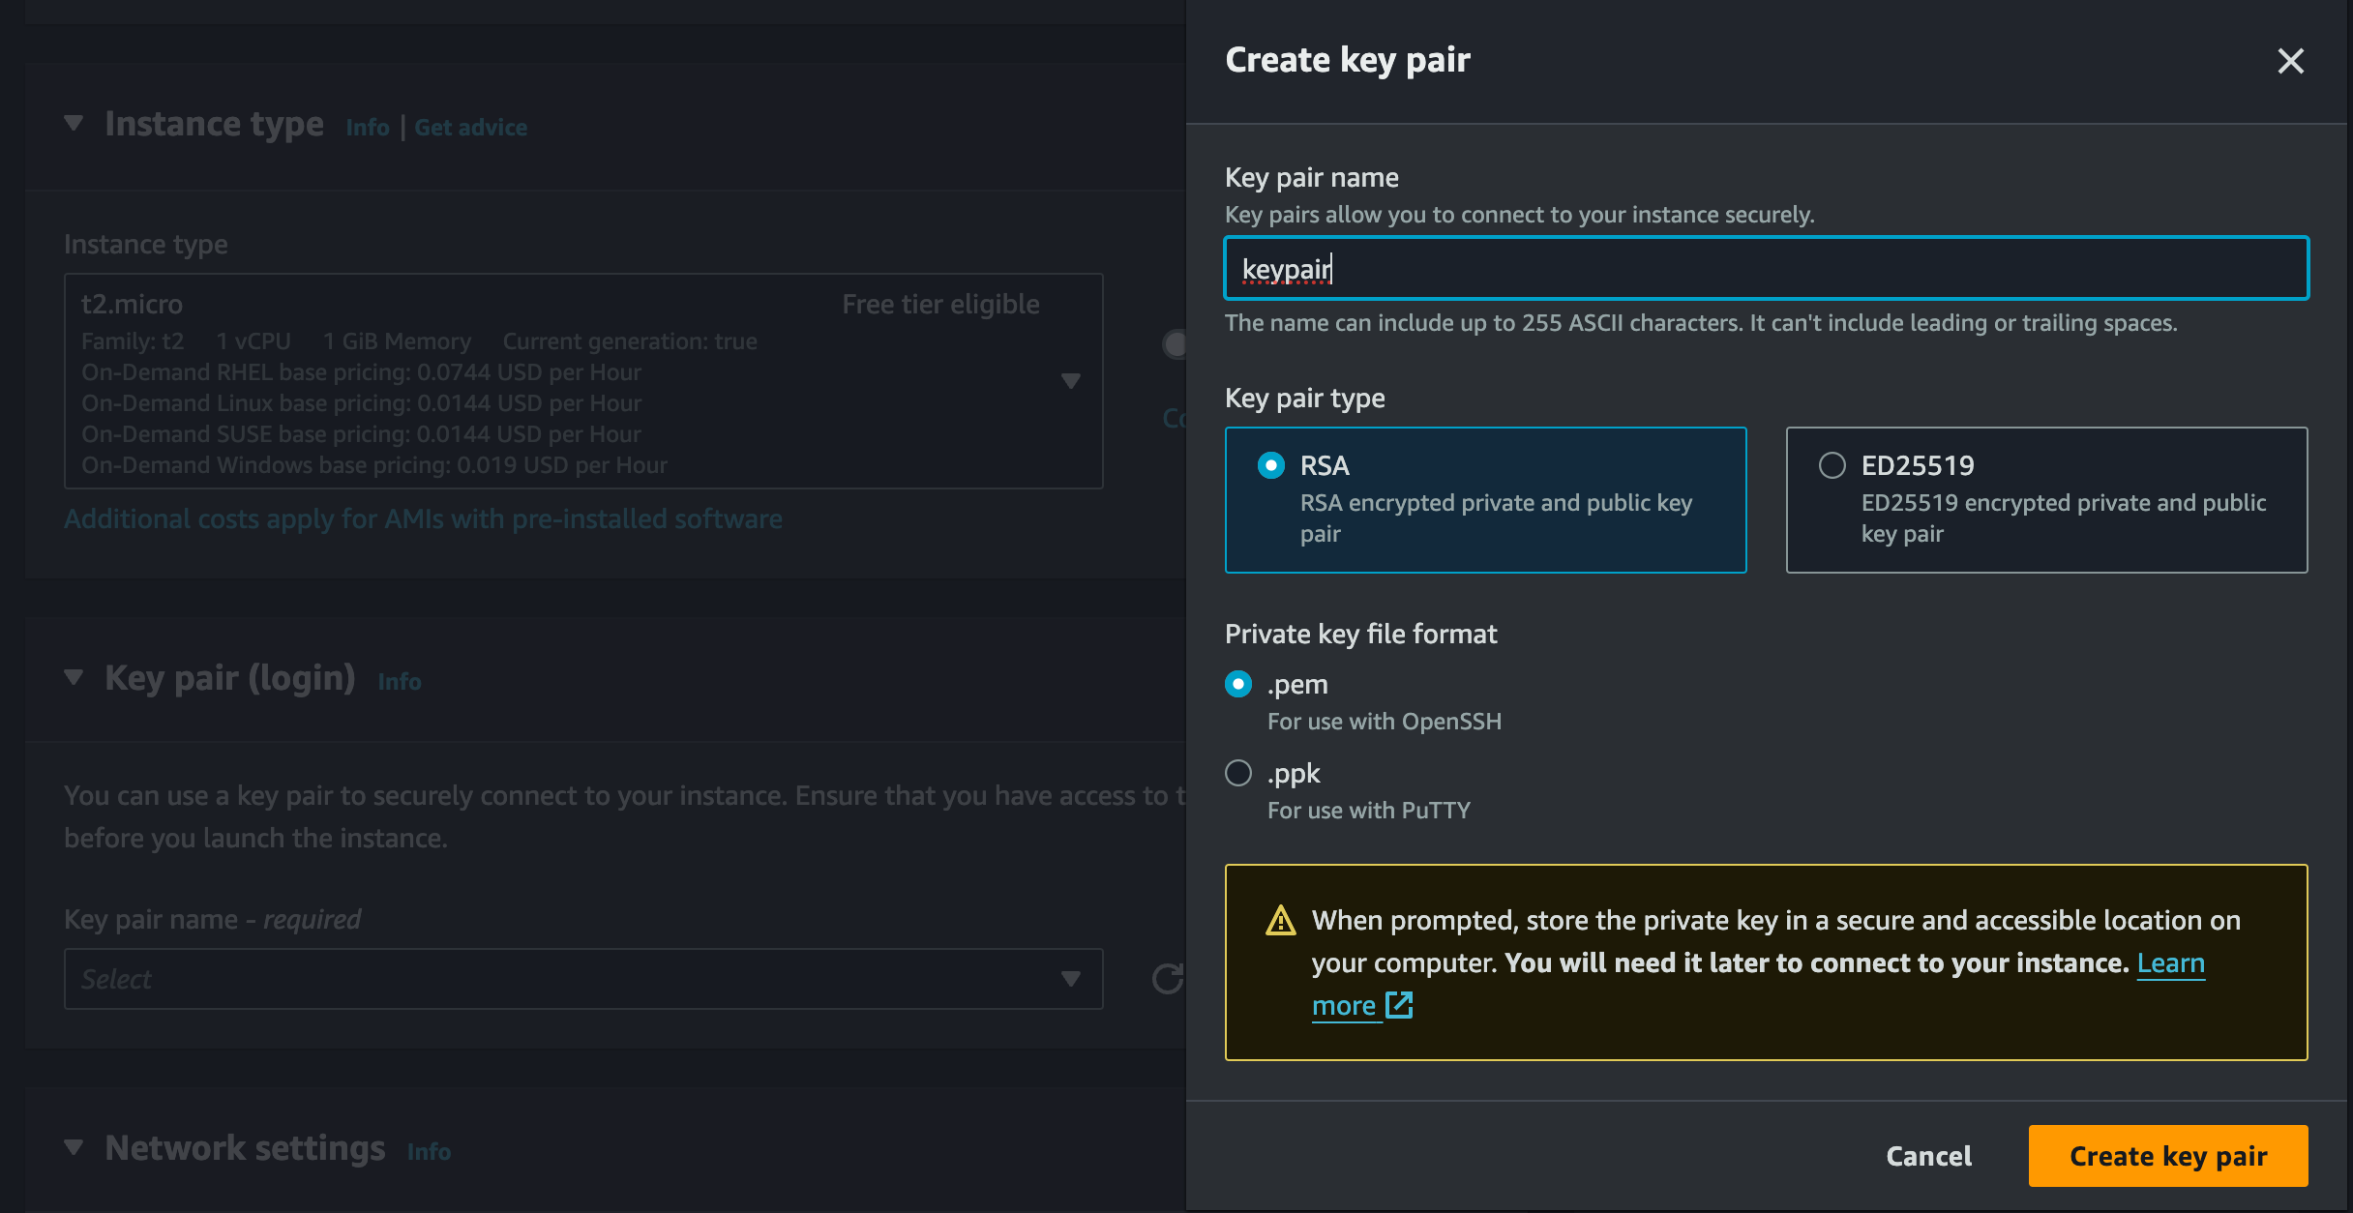Open Info link next to Key pair (login)

pyautogui.click(x=399, y=681)
